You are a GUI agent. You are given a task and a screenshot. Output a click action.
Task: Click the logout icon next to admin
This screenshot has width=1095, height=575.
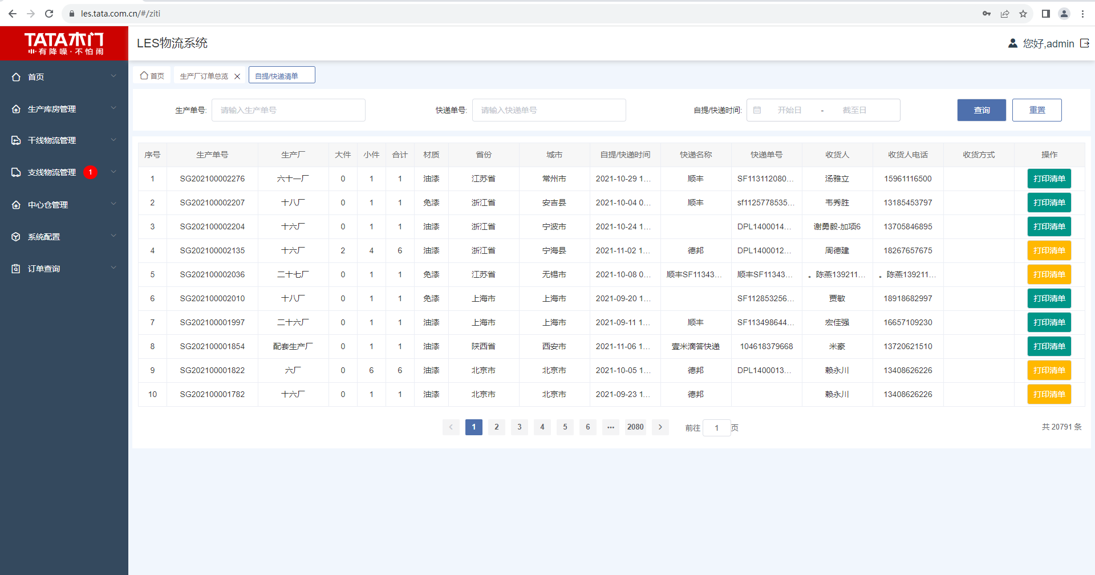point(1085,43)
